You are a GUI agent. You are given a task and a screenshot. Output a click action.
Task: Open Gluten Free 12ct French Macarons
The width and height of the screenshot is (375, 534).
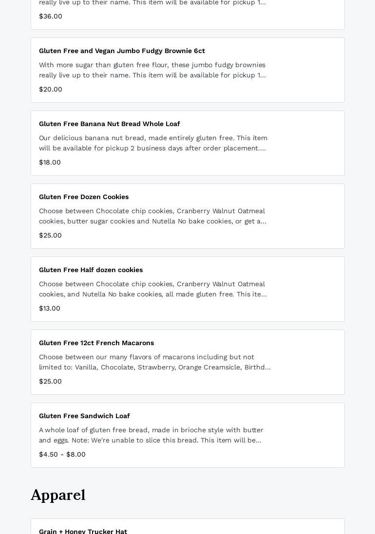pyautogui.click(x=96, y=343)
